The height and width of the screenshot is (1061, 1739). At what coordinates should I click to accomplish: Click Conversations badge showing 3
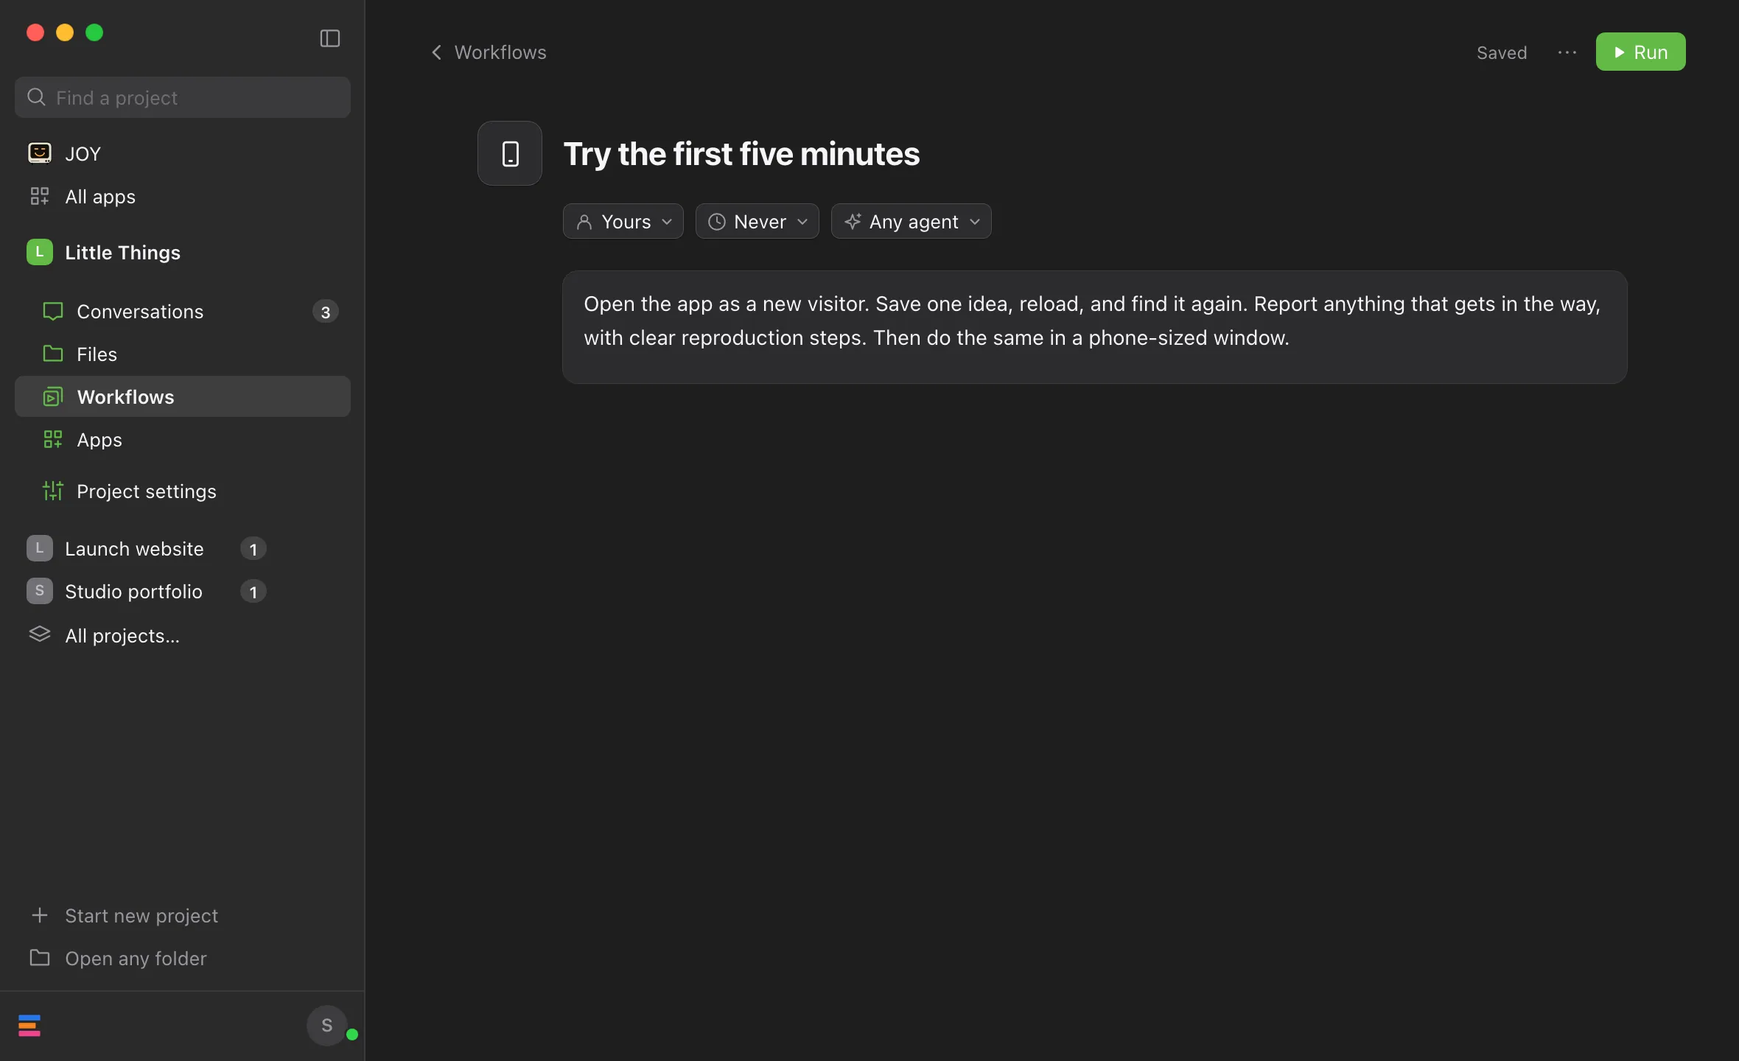pos(326,312)
